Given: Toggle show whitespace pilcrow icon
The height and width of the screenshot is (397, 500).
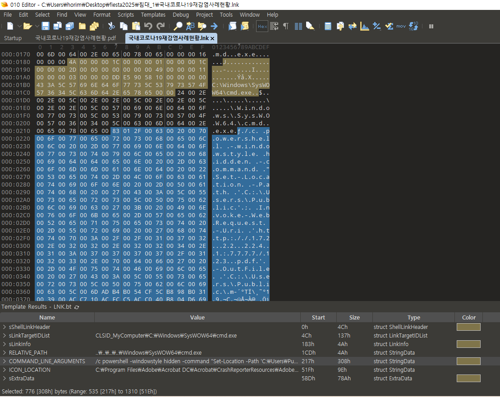Looking at the screenshot, I should [286, 26].
